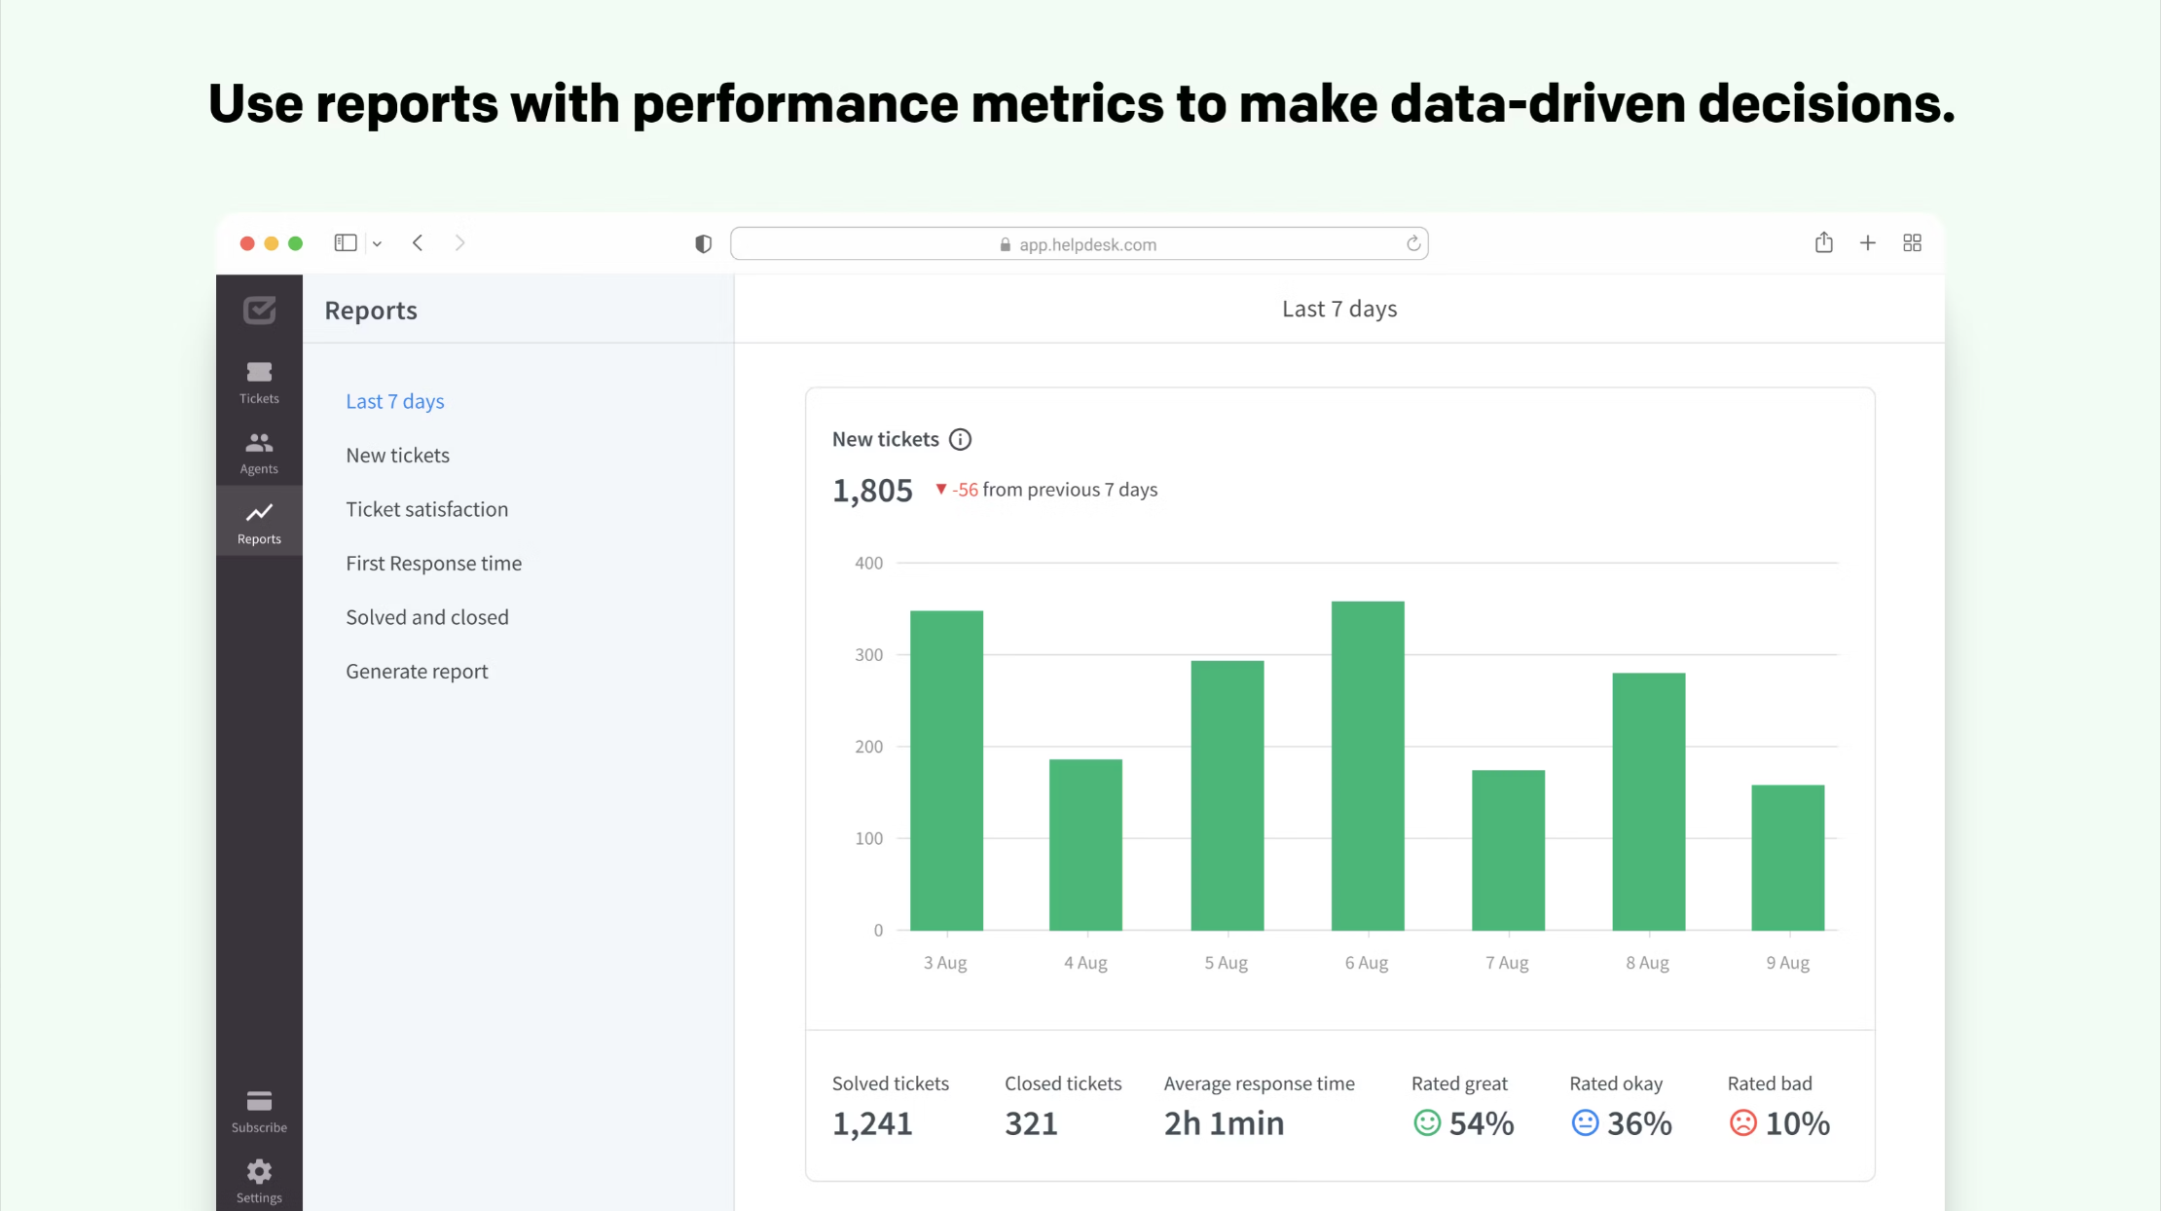Open the Tickets section in sidebar

(x=259, y=382)
